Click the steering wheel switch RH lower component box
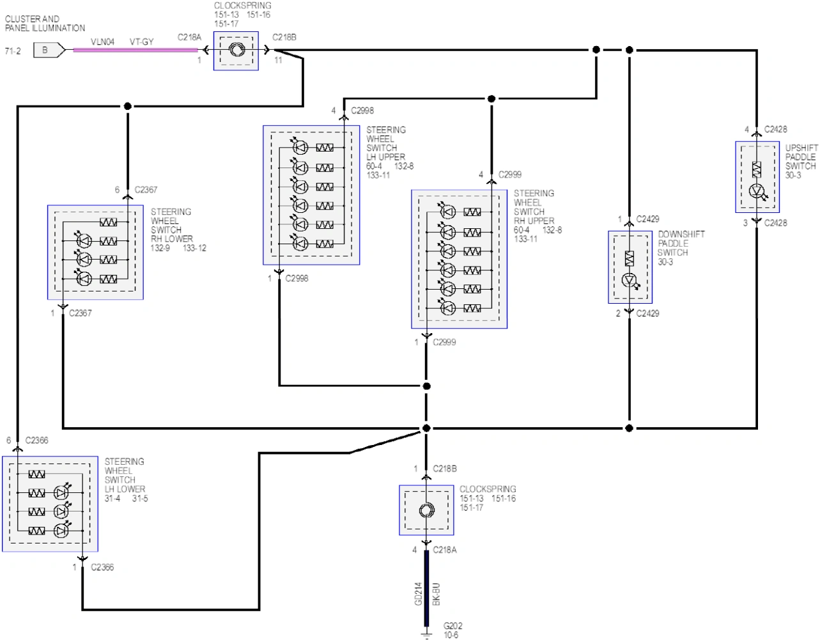This screenshot has width=820, height=640. [x=95, y=252]
